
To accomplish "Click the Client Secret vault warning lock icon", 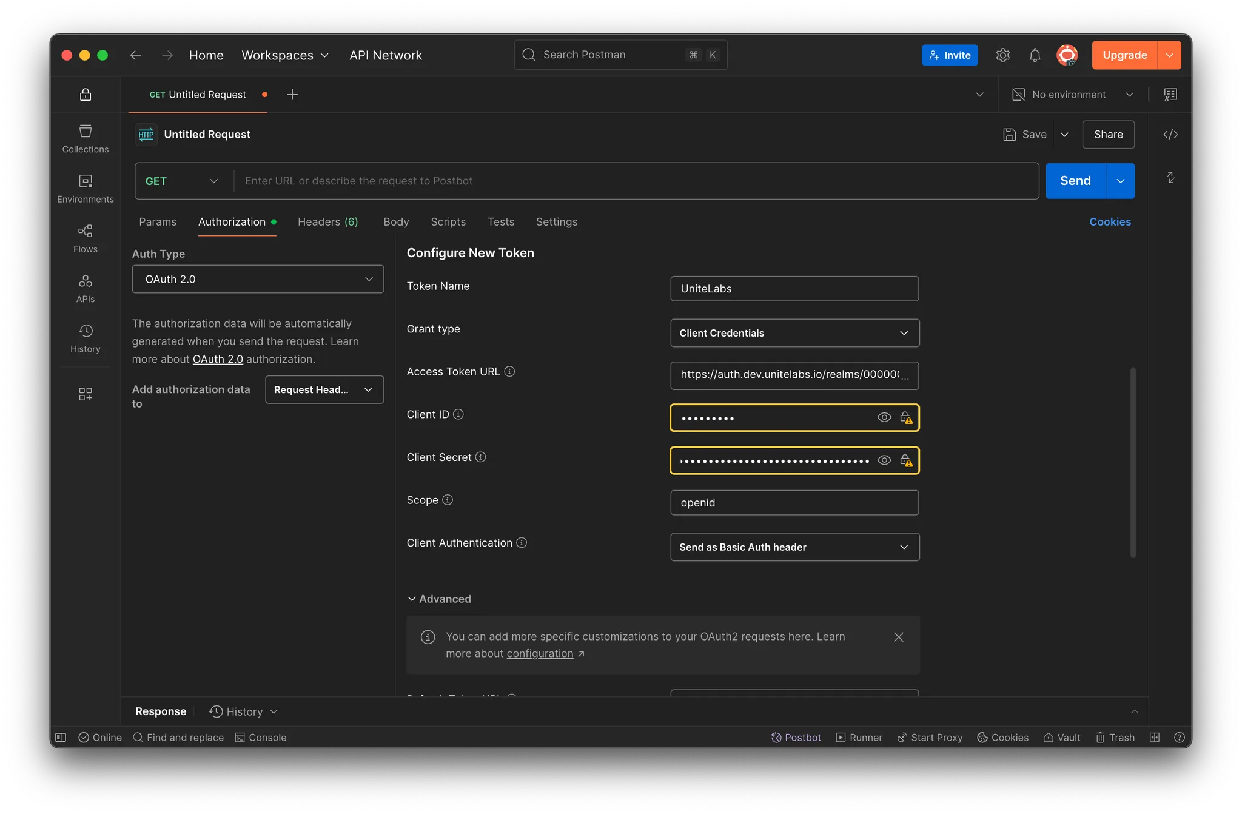I will 906,460.
